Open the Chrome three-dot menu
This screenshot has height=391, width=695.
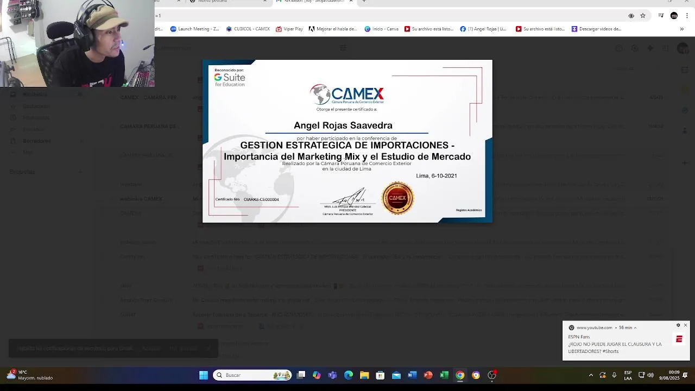point(687,16)
